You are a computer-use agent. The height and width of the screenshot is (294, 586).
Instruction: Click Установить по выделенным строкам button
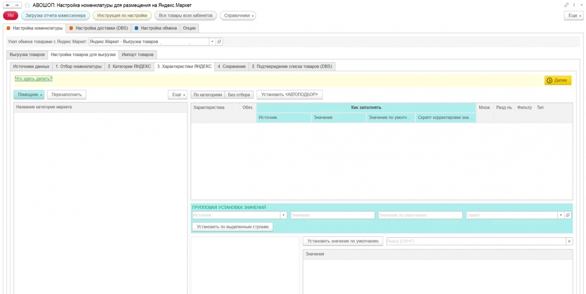233,227
